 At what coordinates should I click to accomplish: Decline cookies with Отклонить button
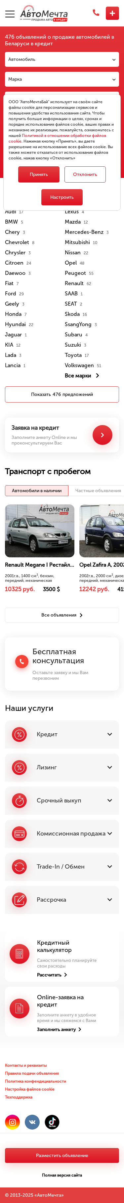pos(85,174)
